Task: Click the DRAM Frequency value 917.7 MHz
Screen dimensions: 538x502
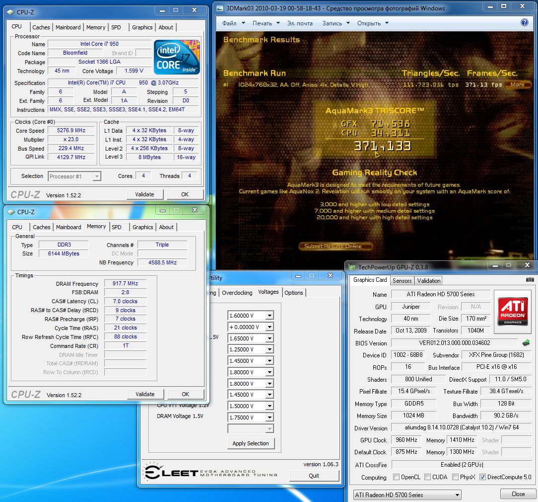Action: tap(125, 283)
